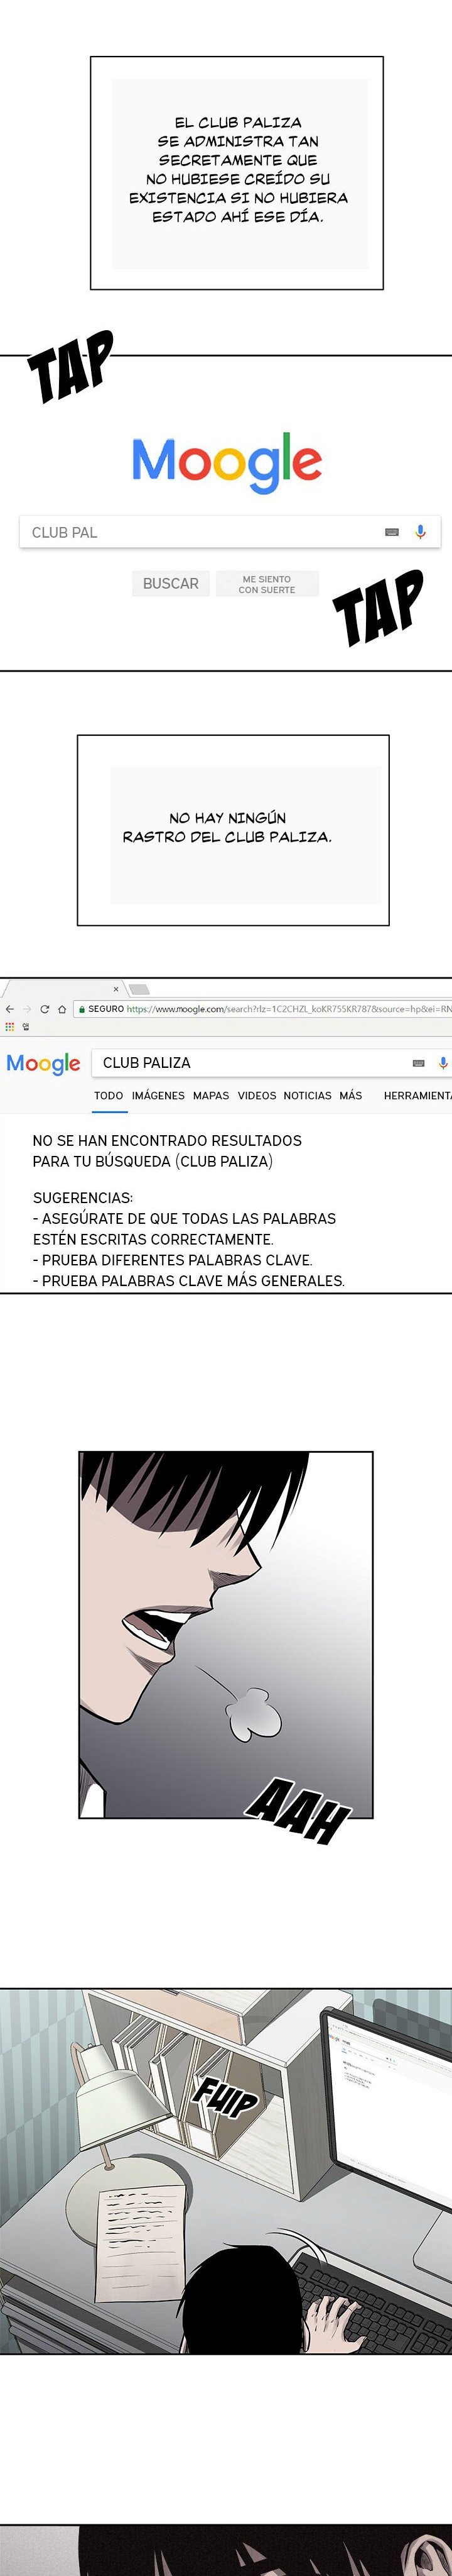
Task: Click the home icon in browser toolbar
Action: pyautogui.click(x=62, y=1009)
